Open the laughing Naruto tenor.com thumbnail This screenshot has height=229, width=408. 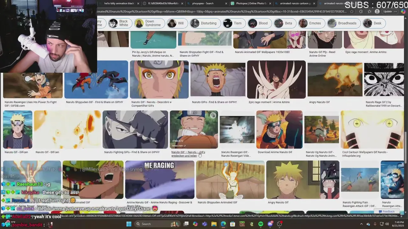click(194, 129)
